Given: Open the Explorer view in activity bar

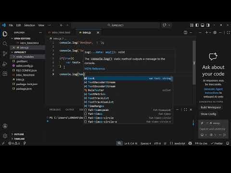Looking at the screenshot, I should point(5,34).
